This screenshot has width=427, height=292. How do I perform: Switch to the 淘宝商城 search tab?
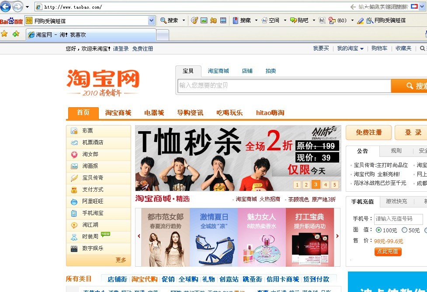[x=218, y=71]
